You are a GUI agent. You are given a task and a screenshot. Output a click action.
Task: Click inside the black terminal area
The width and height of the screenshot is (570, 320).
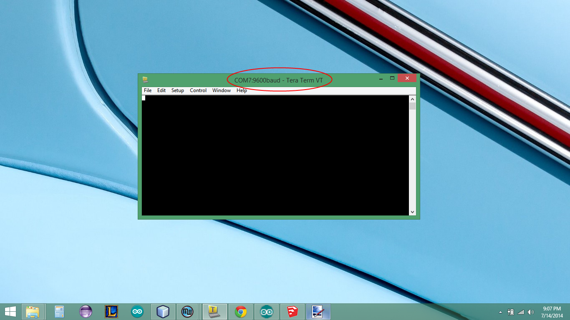pos(275,155)
